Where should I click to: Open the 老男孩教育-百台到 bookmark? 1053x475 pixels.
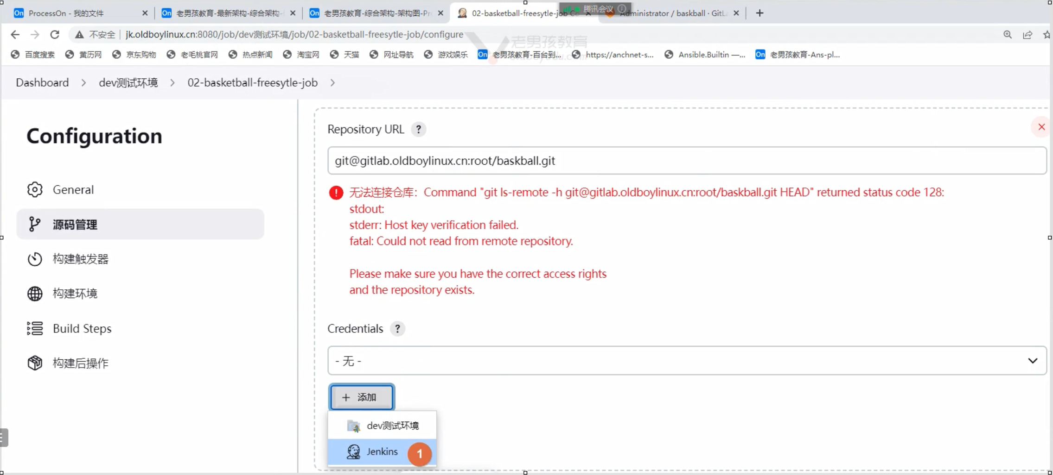[x=519, y=55]
